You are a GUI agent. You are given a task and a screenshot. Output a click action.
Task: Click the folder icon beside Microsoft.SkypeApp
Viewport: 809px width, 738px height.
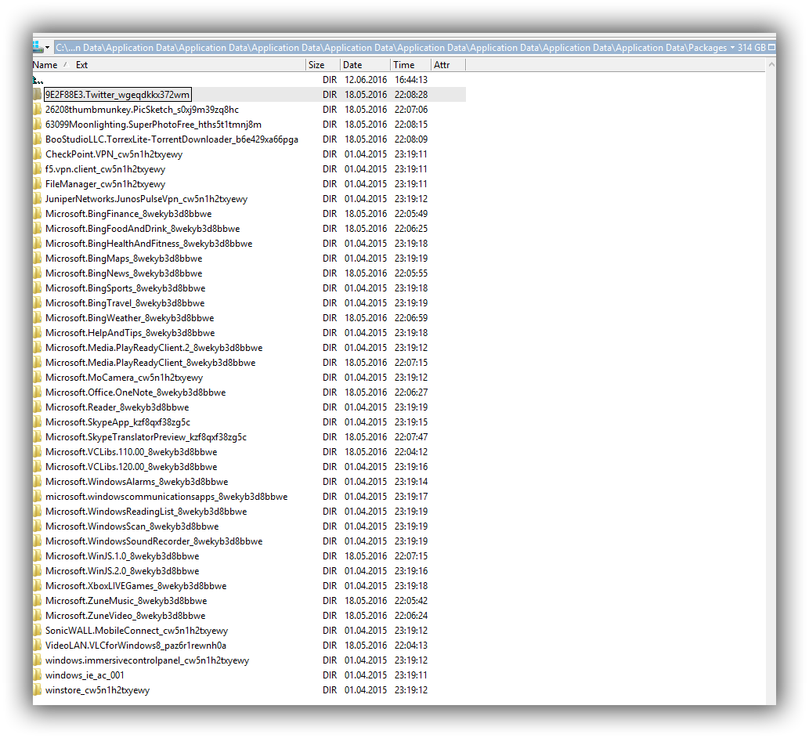(x=37, y=422)
